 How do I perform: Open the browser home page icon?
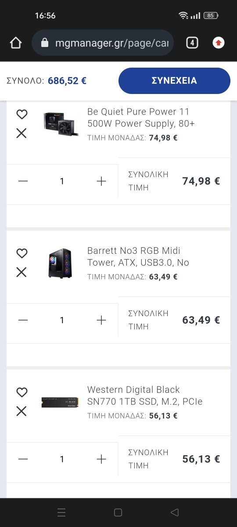16,43
